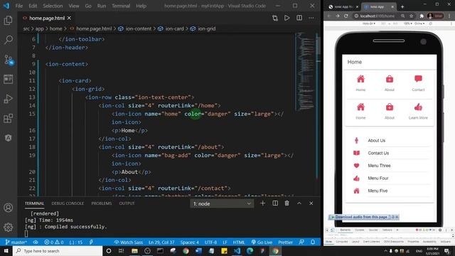Tap the Contact chat icon in the phone preview
Image resolution: width=455 pixels, height=256 pixels.
(418, 79)
